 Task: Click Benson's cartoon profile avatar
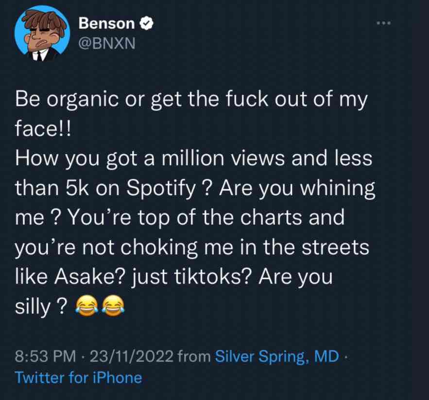click(x=40, y=34)
